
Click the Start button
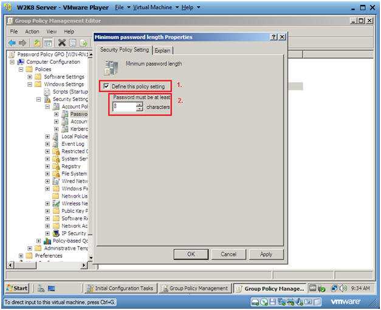pyautogui.click(x=17, y=288)
